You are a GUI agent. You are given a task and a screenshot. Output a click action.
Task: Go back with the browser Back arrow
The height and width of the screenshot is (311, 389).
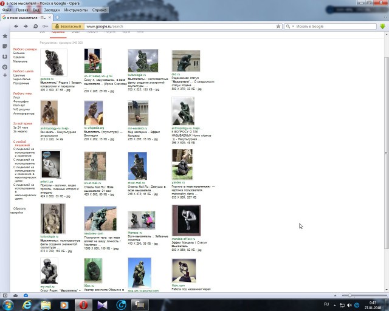(16, 26)
